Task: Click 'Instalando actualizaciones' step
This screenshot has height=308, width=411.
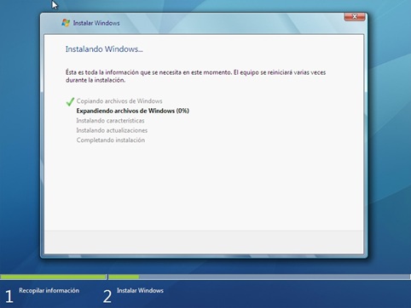Action: coord(112,130)
